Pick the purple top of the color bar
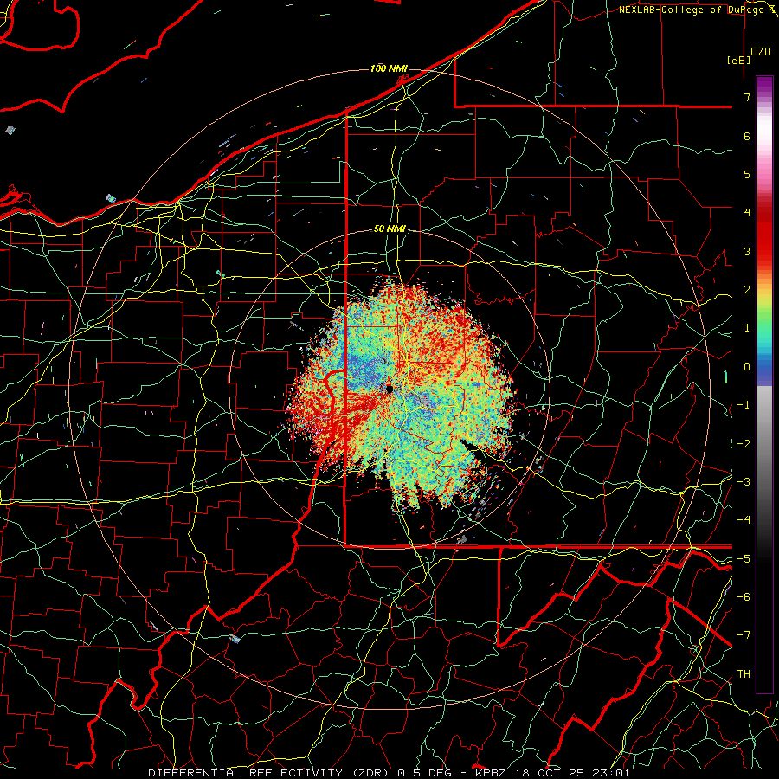The image size is (779, 779). [x=764, y=85]
